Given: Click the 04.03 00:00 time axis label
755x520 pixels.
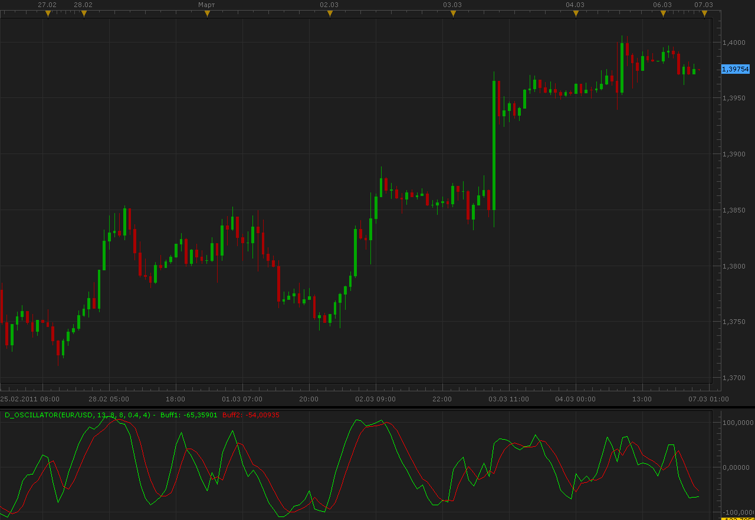Looking at the screenshot, I should (x=575, y=399).
